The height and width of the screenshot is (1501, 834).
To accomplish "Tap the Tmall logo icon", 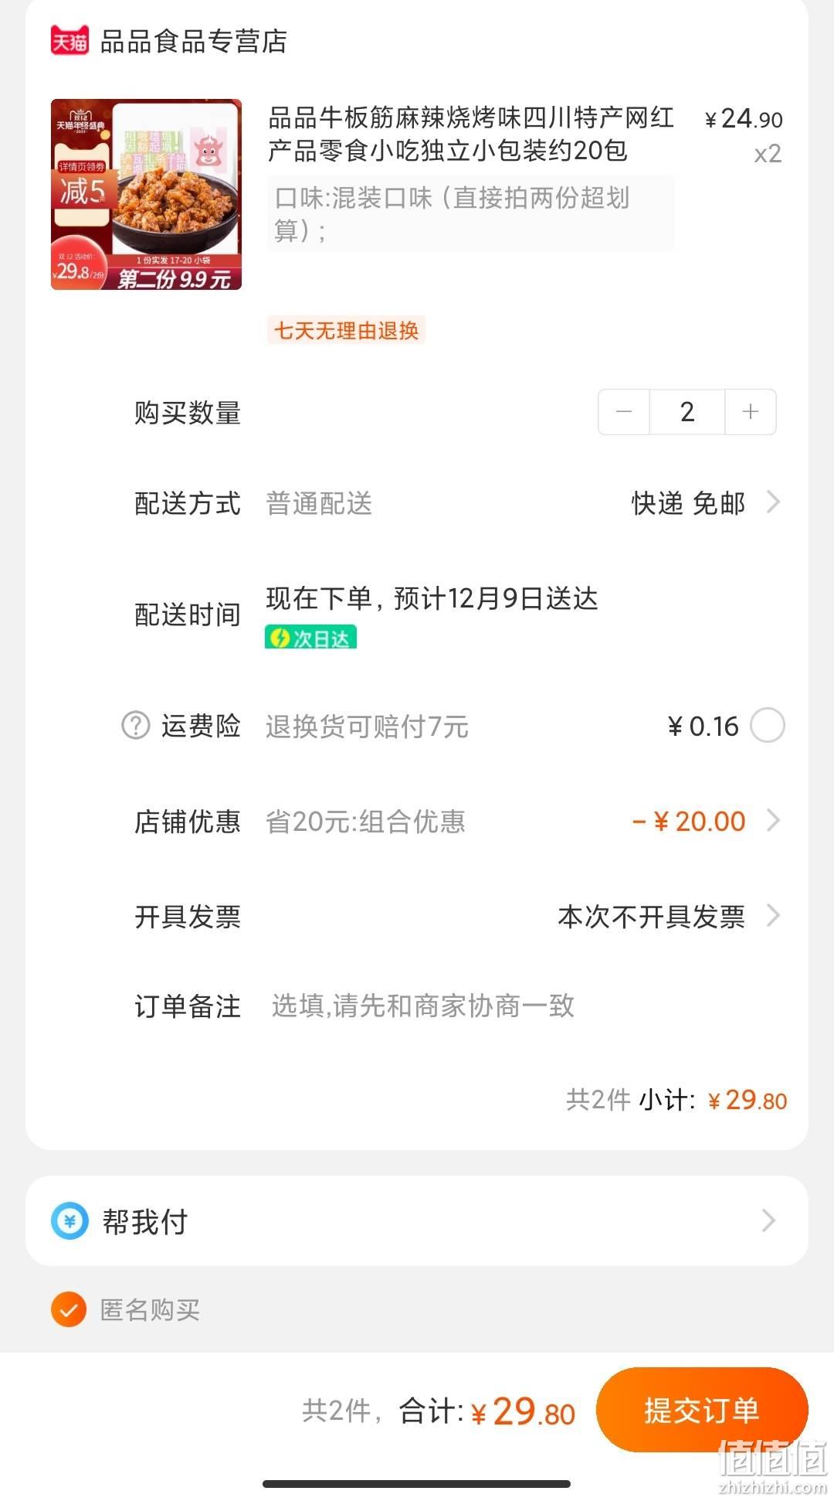I will click(x=69, y=40).
